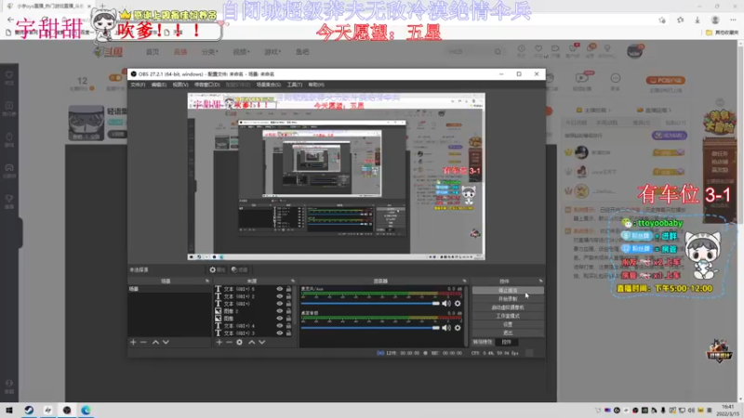Open Microsoft Edge from the taskbar

86,410
